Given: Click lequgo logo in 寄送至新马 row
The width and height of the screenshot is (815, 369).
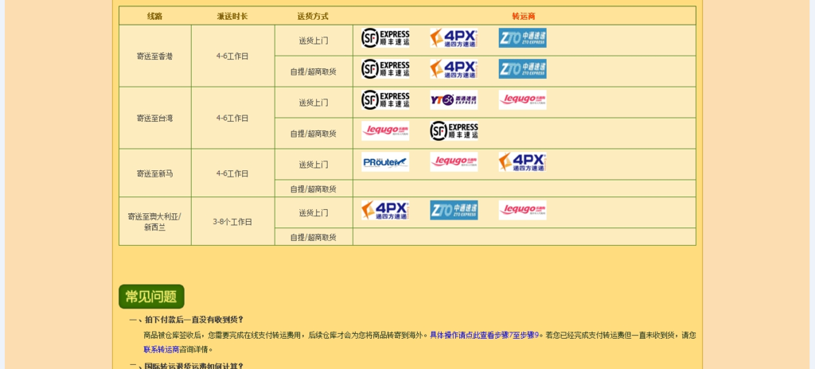Looking at the screenshot, I should (x=454, y=161).
